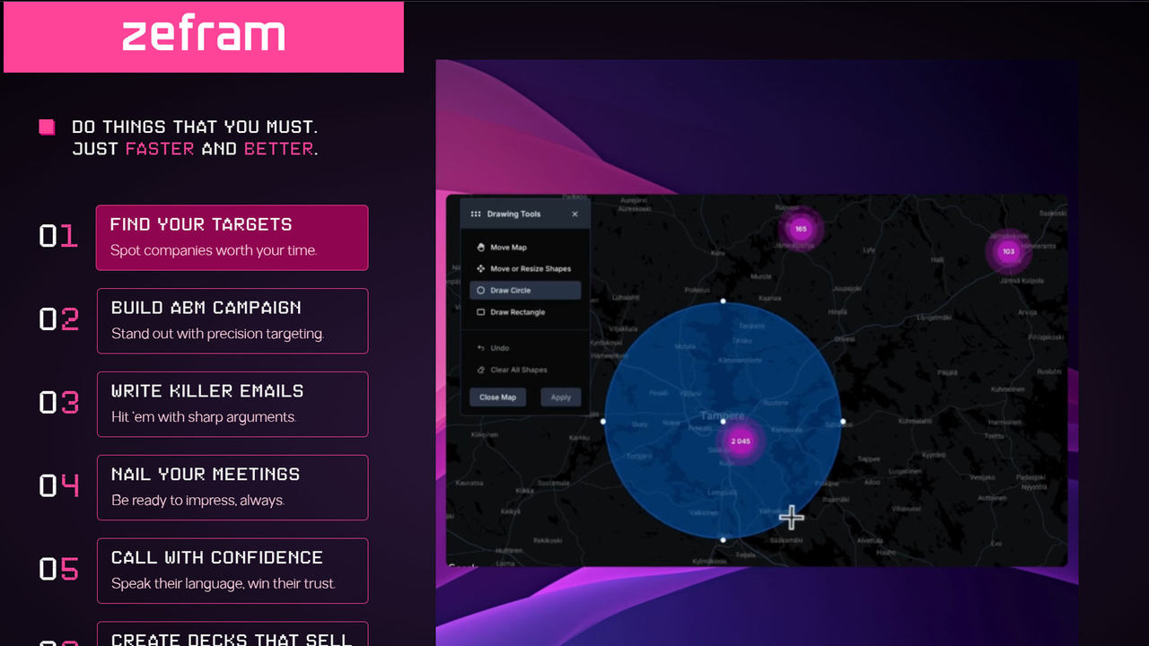This screenshot has height=646, width=1149.
Task: Click the number 03 step label
Action: [x=58, y=403]
